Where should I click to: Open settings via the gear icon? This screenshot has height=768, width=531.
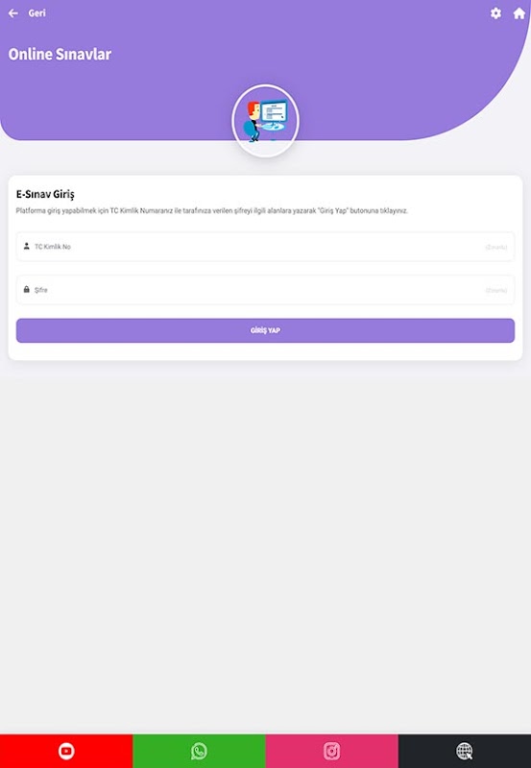tap(495, 13)
